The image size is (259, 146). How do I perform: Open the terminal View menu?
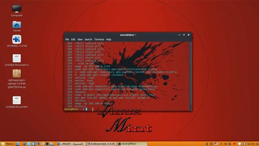click(80, 39)
